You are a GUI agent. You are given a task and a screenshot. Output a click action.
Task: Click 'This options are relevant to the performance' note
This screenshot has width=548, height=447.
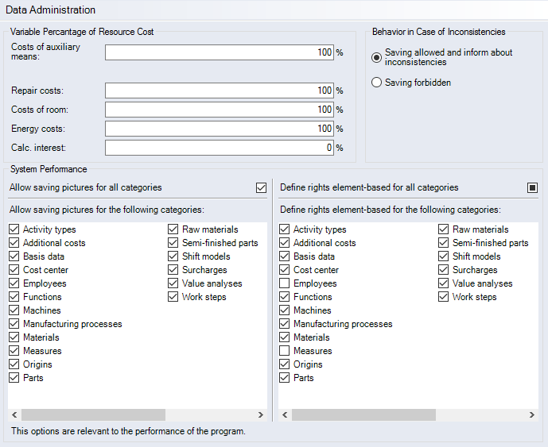coord(128,431)
